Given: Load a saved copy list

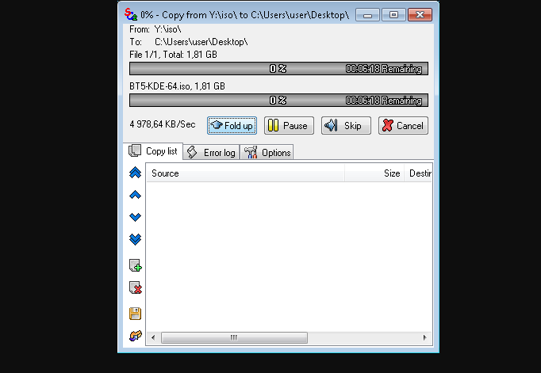Looking at the screenshot, I should [135, 336].
